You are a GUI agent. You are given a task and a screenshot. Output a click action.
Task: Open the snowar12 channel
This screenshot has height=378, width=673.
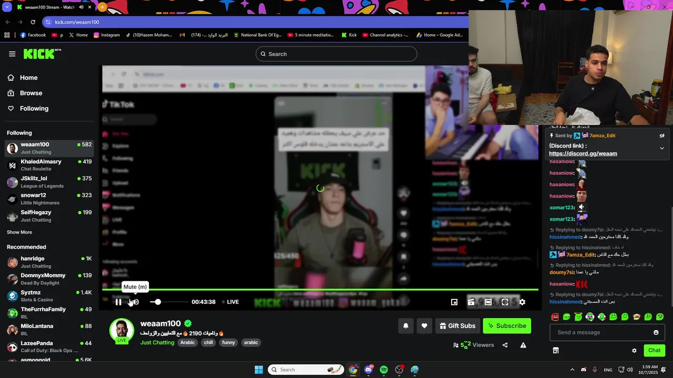(x=49, y=199)
